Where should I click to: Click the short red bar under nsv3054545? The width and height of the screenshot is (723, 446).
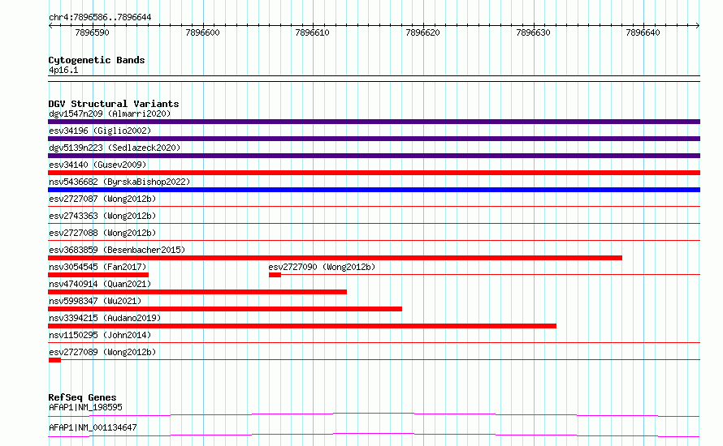pyautogui.click(x=98, y=275)
